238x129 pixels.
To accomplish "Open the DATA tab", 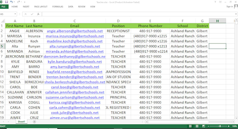I will click(71, 7).
